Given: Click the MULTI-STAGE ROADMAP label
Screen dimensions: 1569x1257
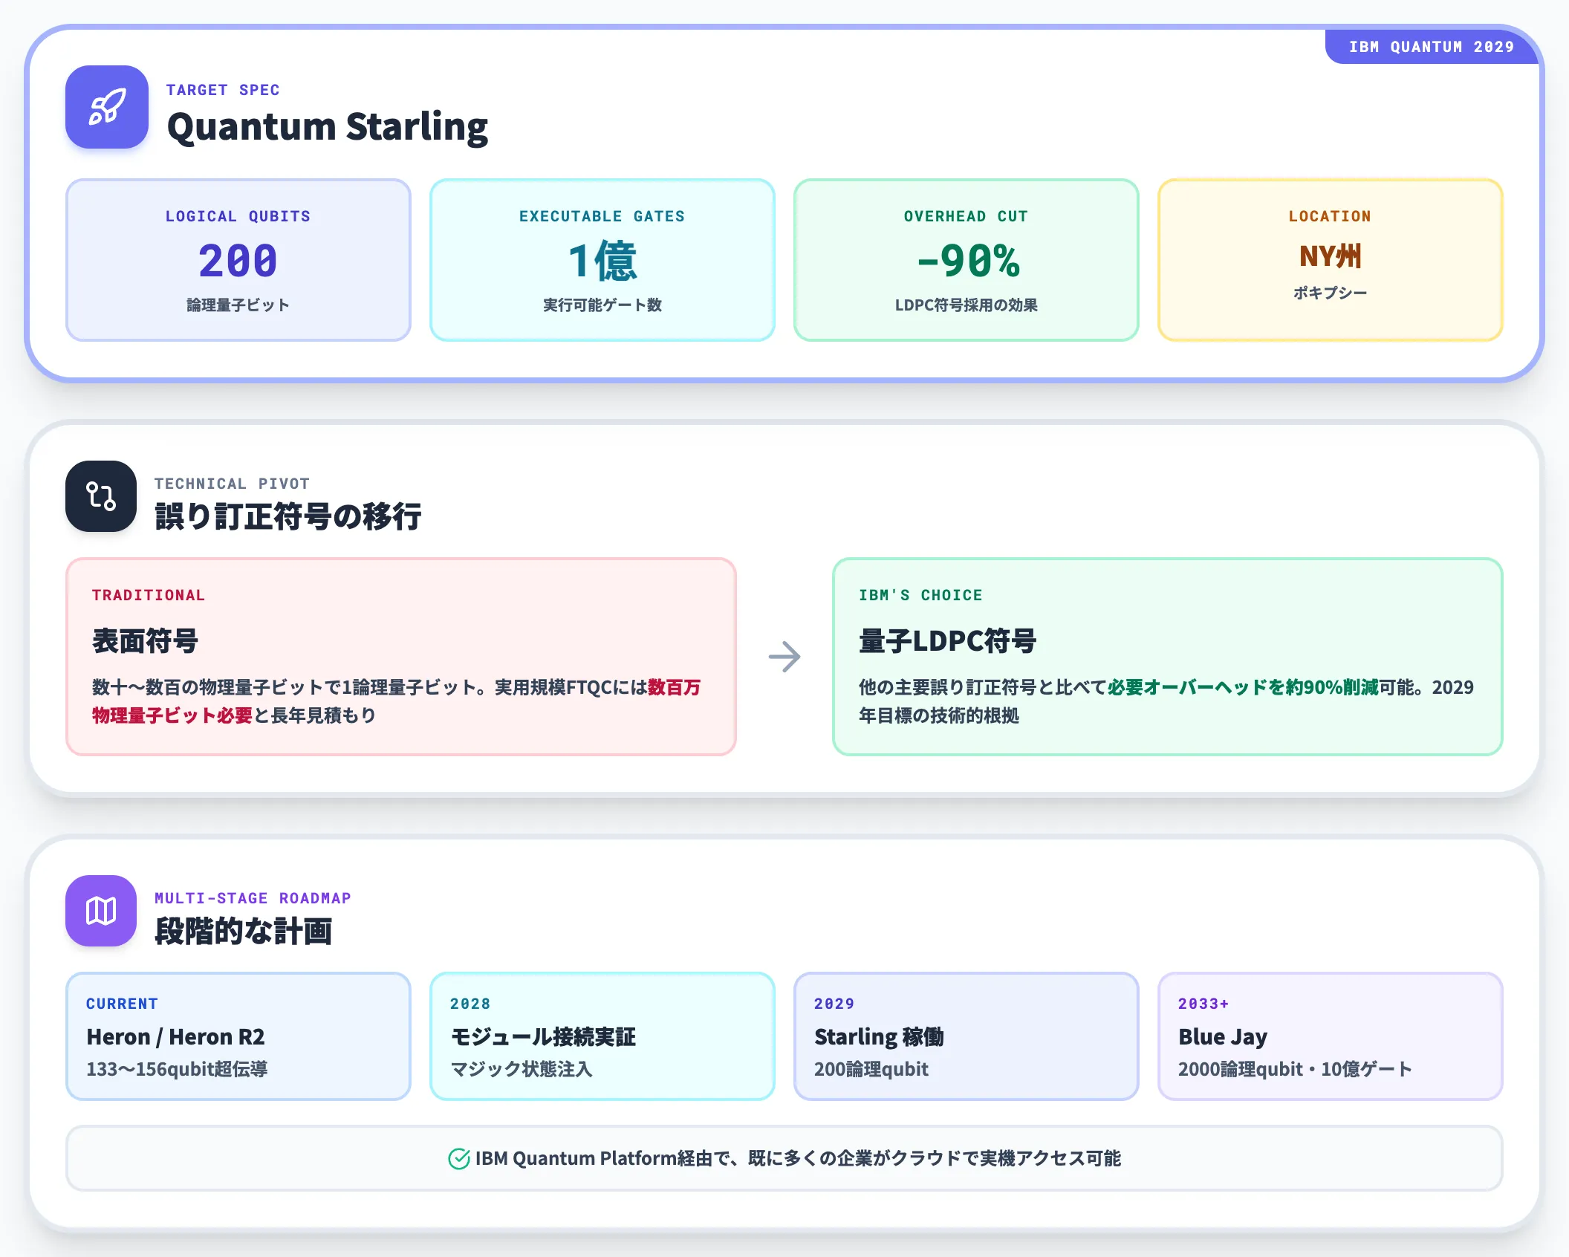Looking at the screenshot, I should click(253, 898).
